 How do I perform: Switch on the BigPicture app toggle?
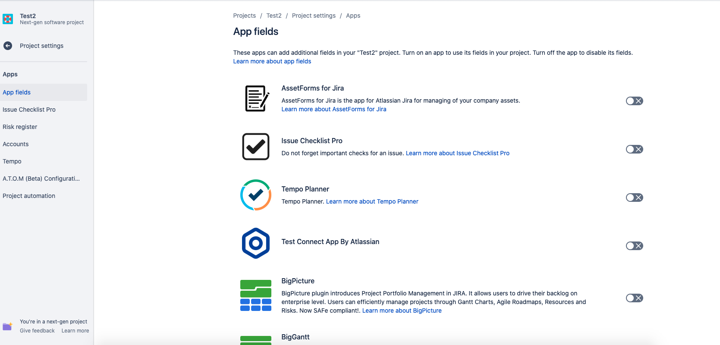pyautogui.click(x=635, y=298)
